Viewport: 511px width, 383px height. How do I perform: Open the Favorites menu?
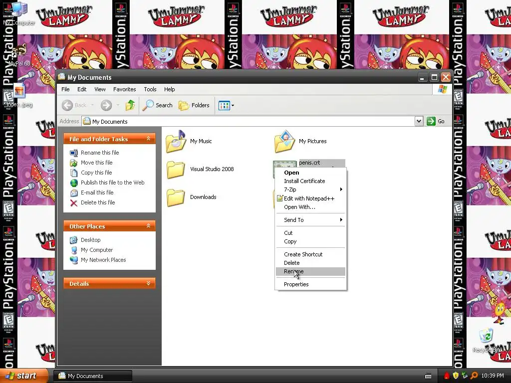click(x=124, y=89)
